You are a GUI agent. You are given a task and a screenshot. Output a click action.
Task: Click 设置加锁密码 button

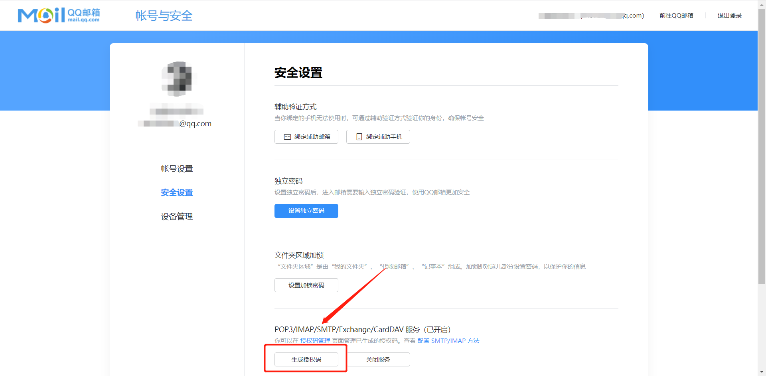point(306,285)
